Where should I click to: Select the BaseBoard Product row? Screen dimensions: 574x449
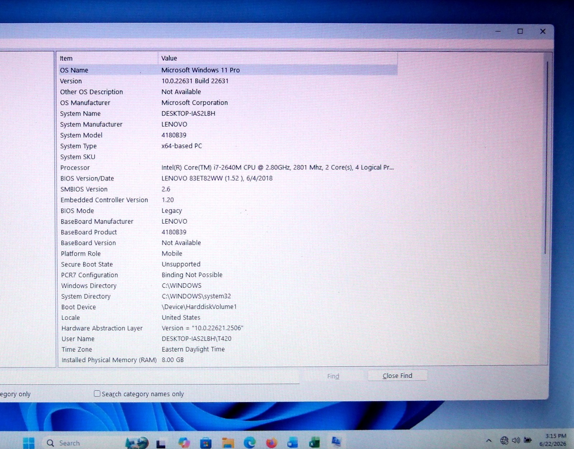tap(228, 232)
